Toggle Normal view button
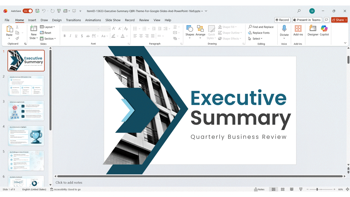350x197 pixels. (x=273, y=189)
